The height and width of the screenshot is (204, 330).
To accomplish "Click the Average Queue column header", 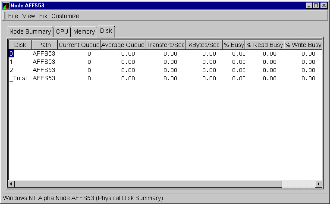I will point(123,45).
